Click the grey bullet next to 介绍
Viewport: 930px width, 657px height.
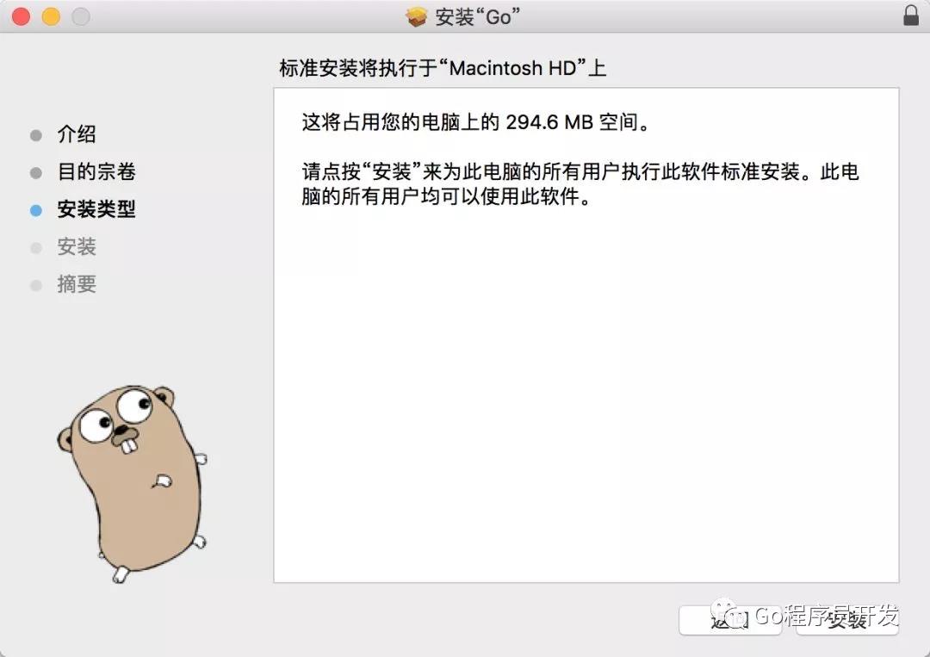(35, 135)
